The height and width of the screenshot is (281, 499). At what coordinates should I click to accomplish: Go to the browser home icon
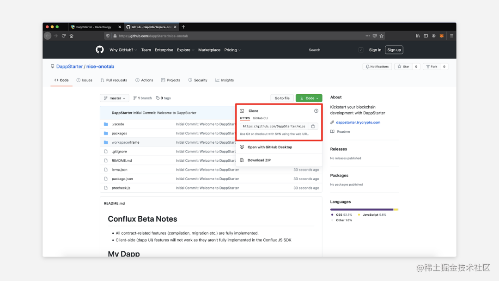coord(72,36)
